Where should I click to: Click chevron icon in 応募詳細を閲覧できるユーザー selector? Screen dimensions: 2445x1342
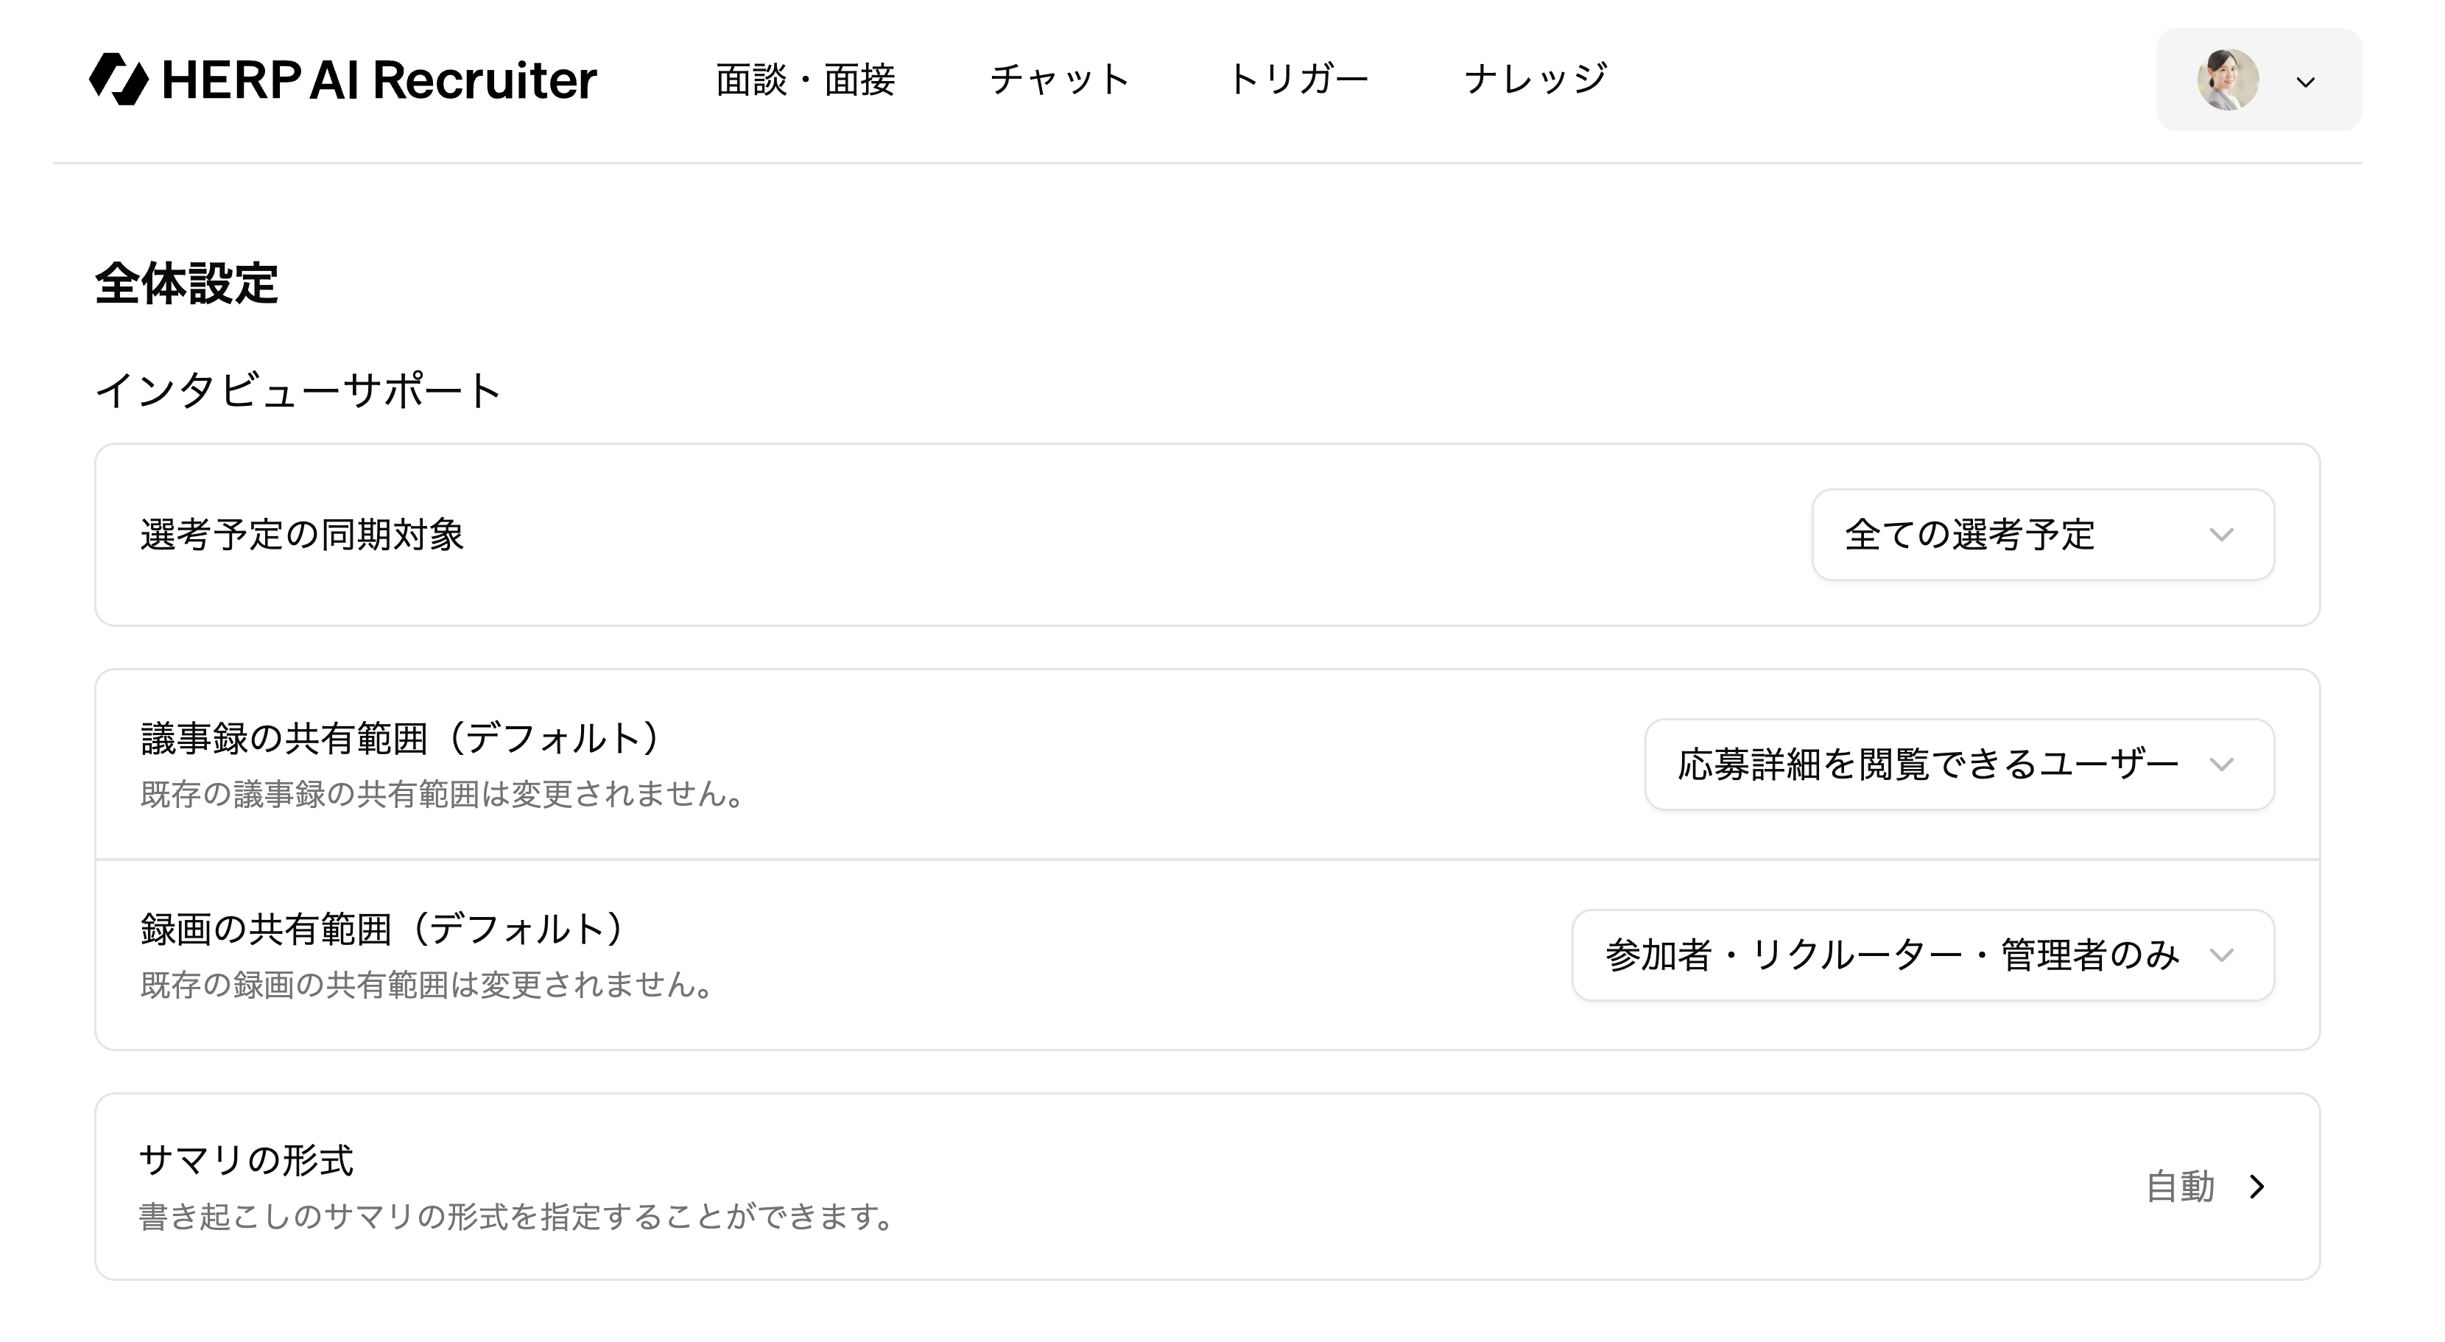[x=2221, y=764]
